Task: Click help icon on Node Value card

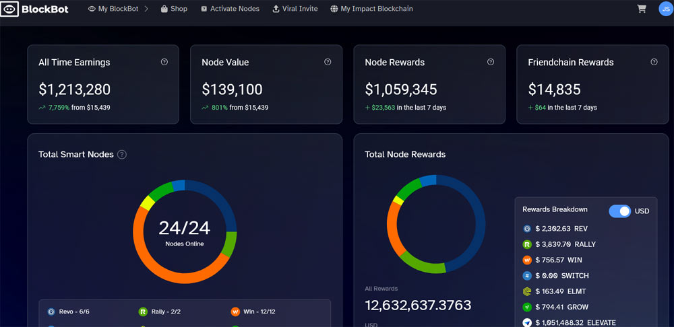Action: coord(328,62)
